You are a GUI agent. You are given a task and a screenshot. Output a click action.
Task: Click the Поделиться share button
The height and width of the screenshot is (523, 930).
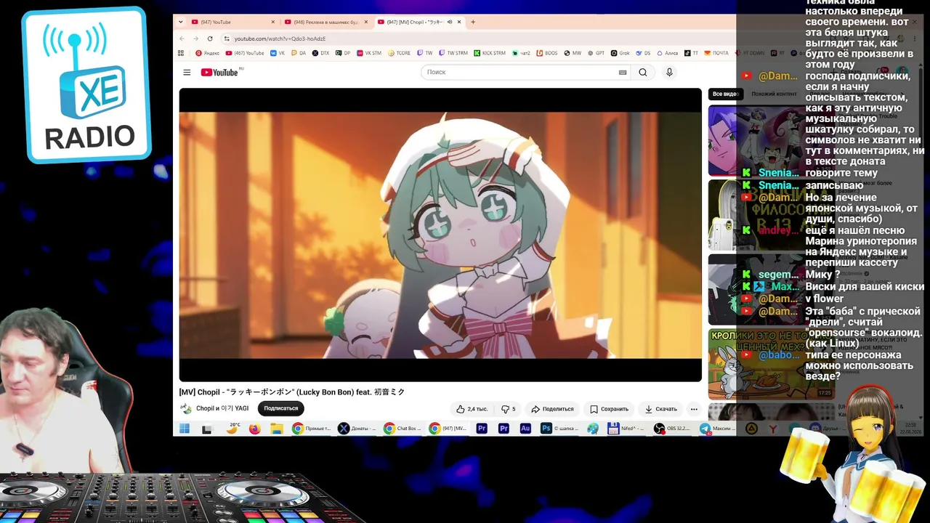coord(552,409)
